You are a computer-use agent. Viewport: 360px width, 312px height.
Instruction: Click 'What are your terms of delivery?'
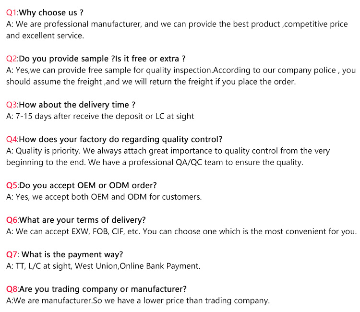point(83,220)
